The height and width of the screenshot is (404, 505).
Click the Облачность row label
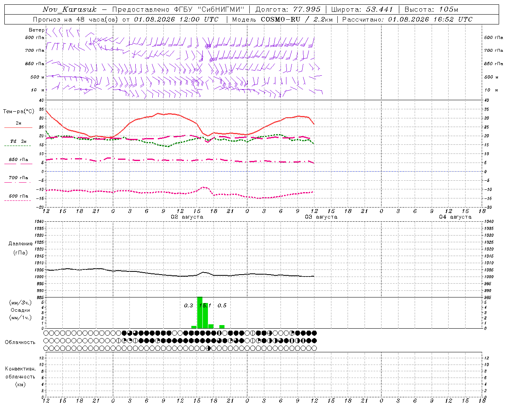pos(20,342)
